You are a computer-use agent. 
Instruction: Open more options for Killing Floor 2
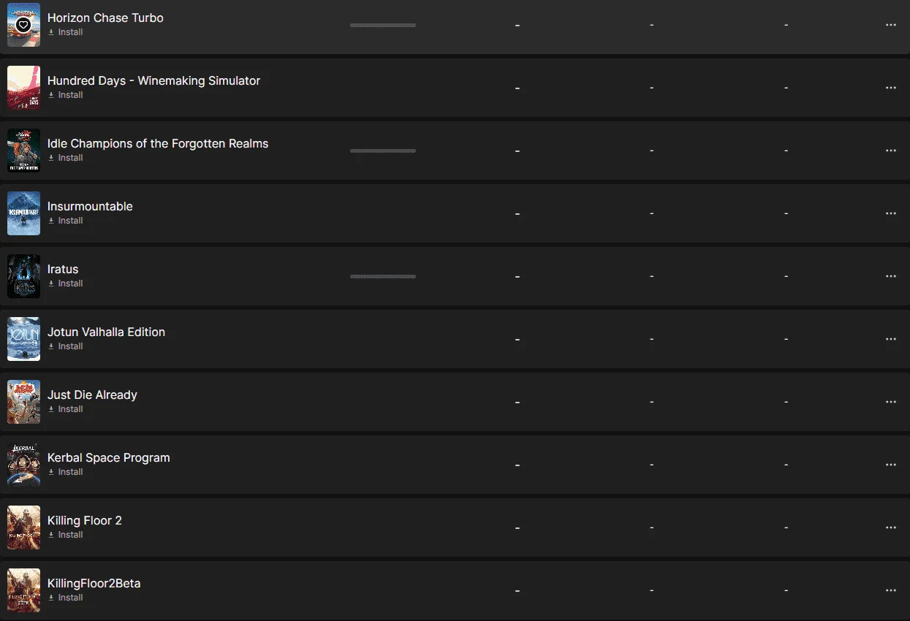coord(890,527)
